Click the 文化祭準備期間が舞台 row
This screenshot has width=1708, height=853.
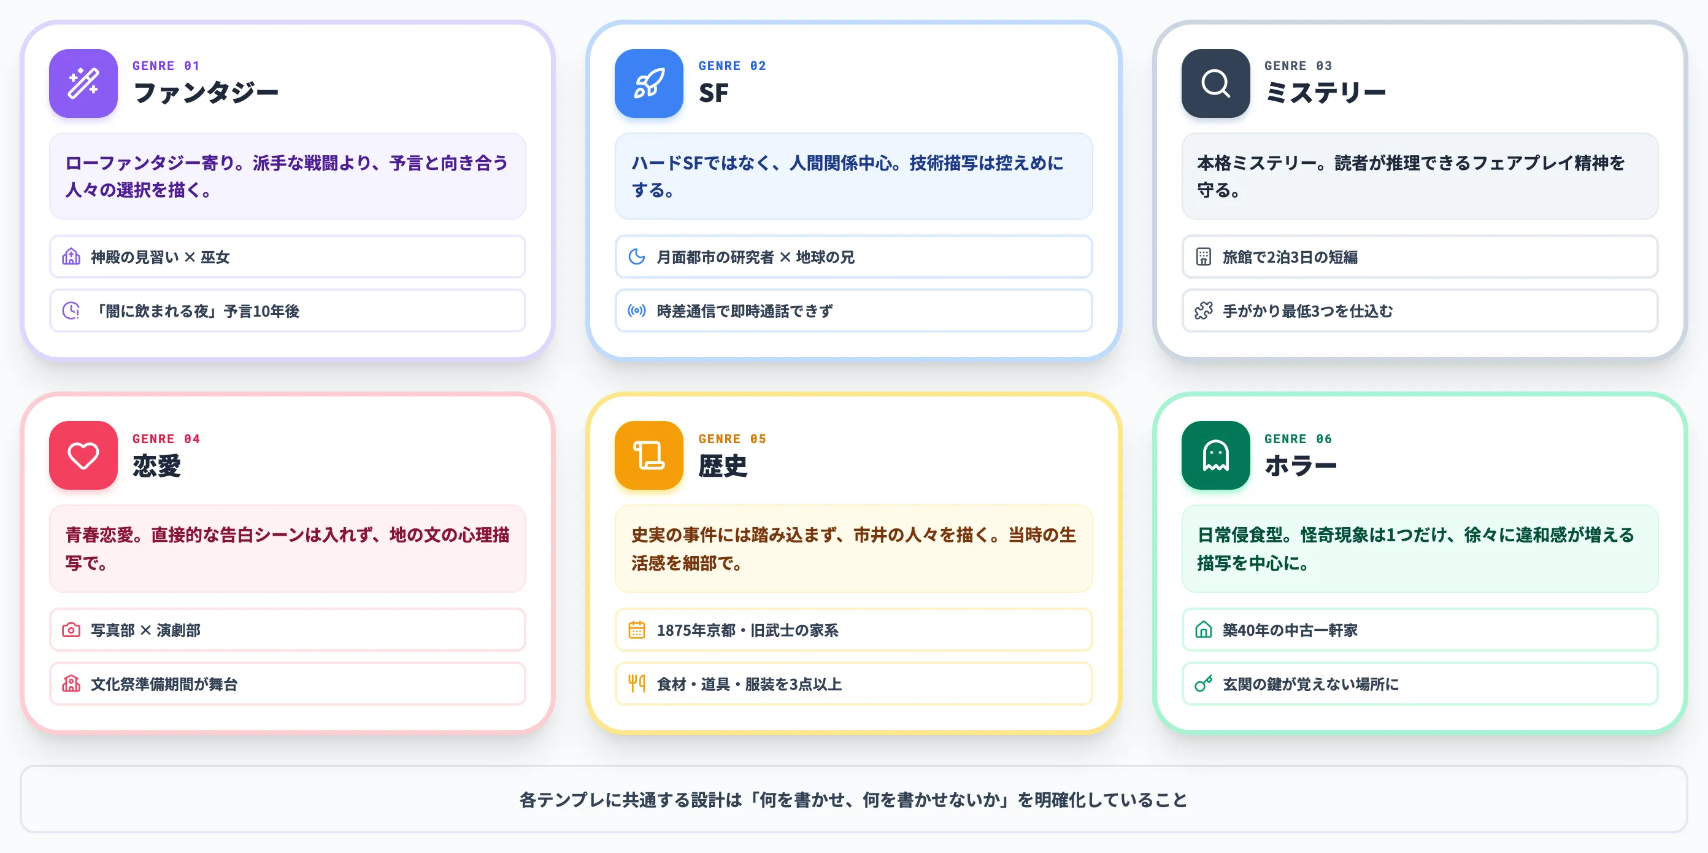tap(287, 683)
